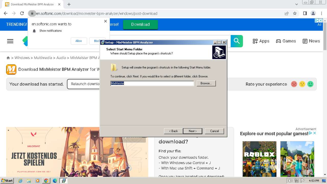327x184 pixels.
Task: Open Action Center flag in tray
Action: coord(302,181)
